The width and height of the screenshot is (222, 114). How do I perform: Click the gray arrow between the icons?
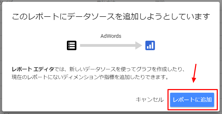[x=111, y=45]
